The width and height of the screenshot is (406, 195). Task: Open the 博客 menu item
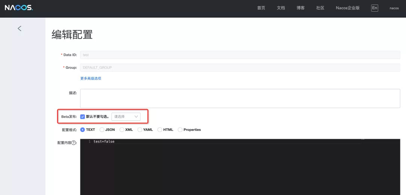pos(300,8)
